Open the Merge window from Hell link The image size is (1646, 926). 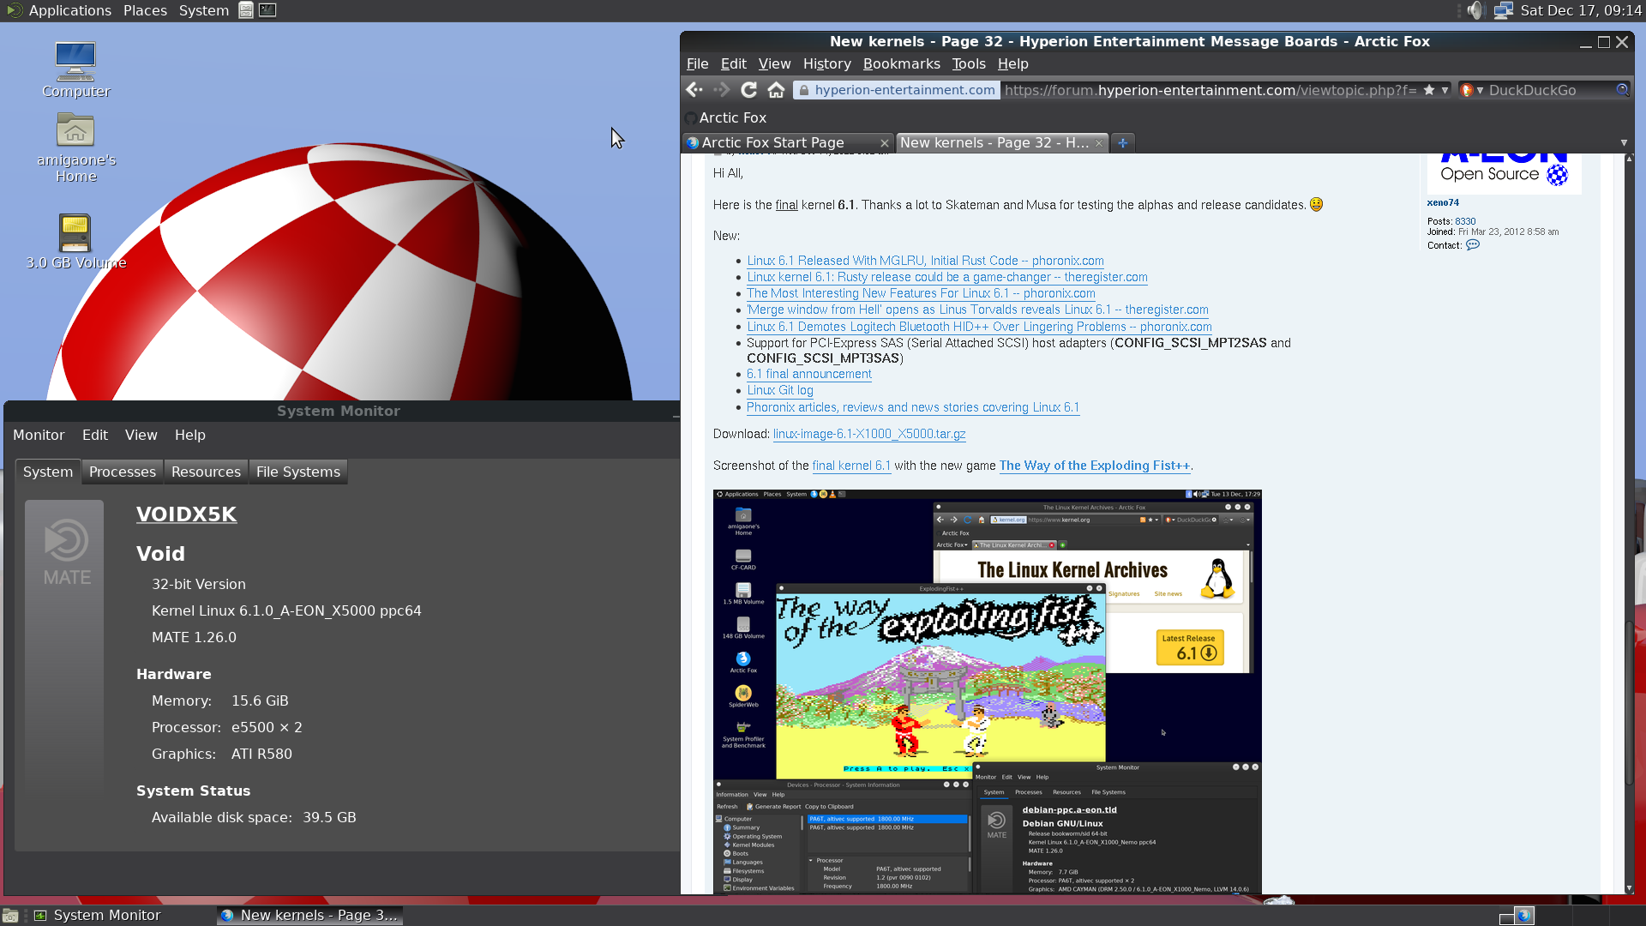click(977, 310)
